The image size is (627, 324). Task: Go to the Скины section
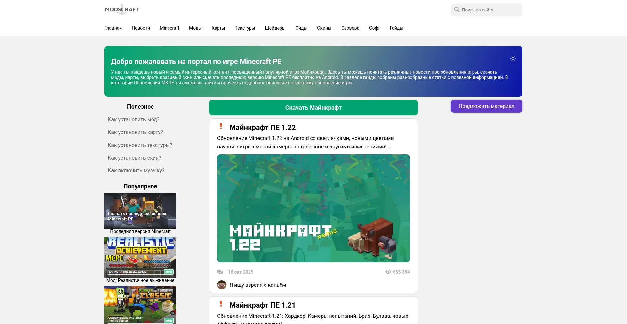324,28
